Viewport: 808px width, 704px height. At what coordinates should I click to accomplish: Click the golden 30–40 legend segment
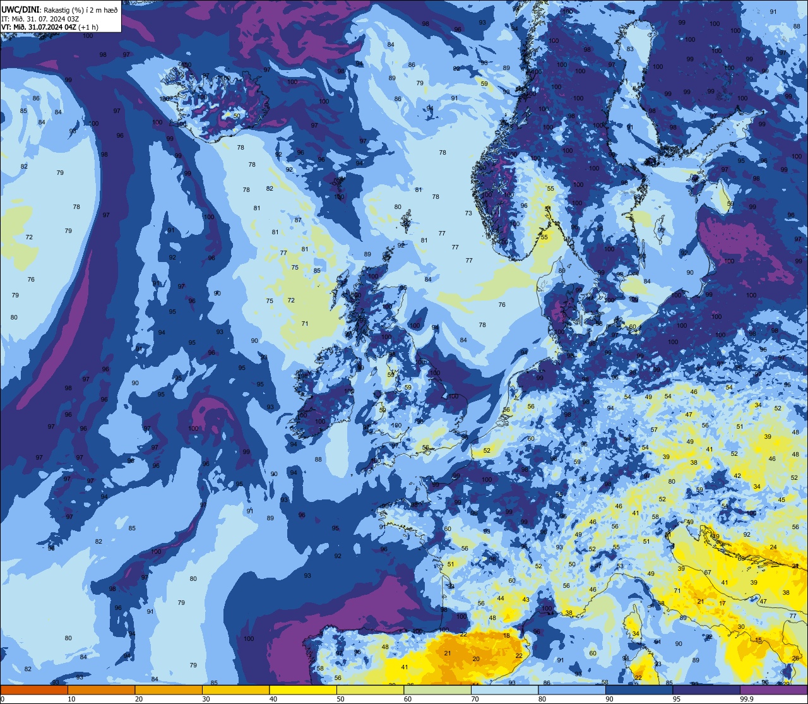coord(235,689)
